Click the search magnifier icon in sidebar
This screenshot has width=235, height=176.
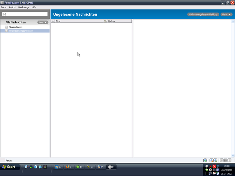[4, 14]
